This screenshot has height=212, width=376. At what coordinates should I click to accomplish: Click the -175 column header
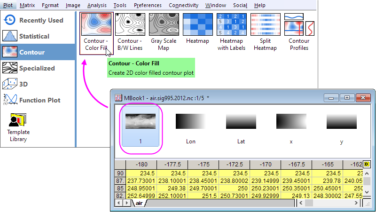pos(204,165)
